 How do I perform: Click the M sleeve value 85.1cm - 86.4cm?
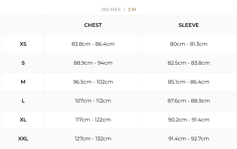188,82
